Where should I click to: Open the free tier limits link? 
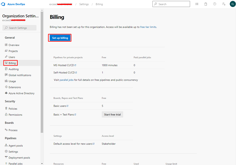[x=148, y=27]
